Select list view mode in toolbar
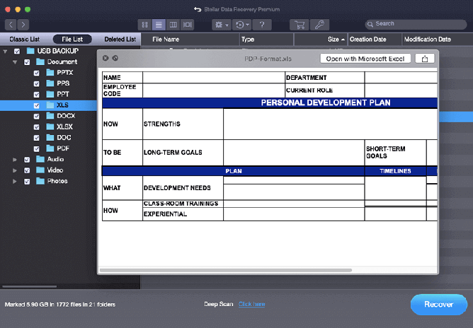Viewport: 473px width, 328px height. [x=159, y=25]
